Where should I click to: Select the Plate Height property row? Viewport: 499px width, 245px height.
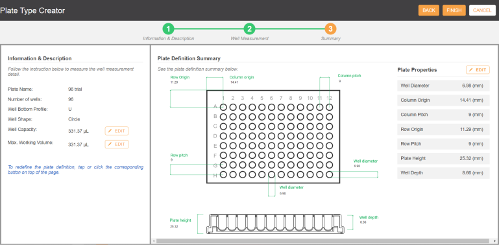[443, 159]
